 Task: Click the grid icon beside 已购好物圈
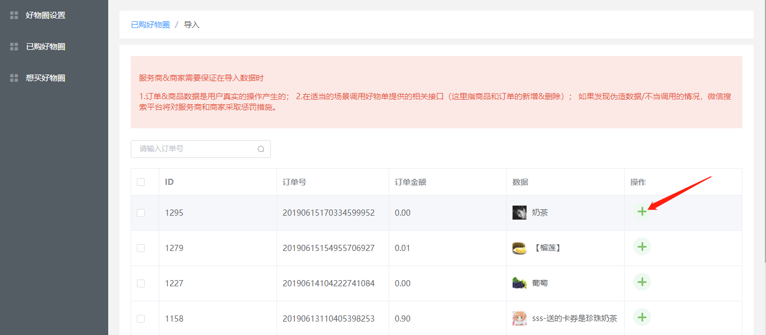14,46
